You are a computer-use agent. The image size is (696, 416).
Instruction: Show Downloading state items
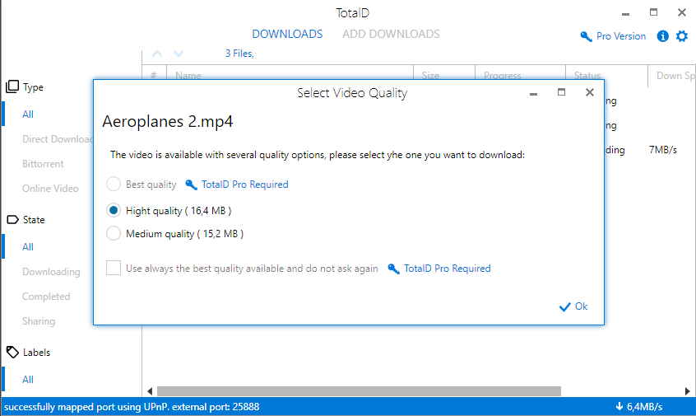[51, 272]
